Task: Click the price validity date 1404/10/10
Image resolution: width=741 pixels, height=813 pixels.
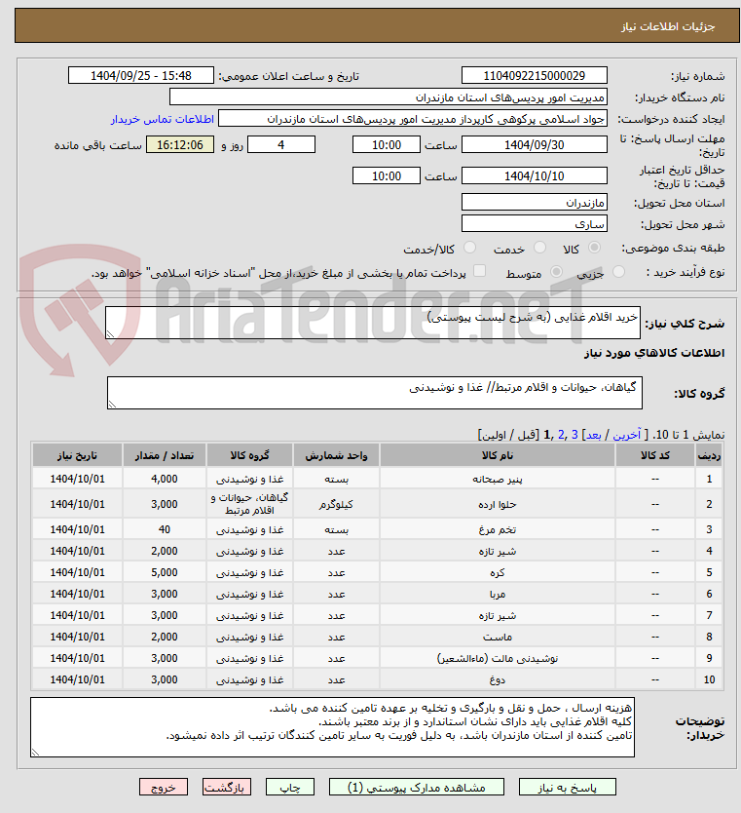Action: click(534, 175)
